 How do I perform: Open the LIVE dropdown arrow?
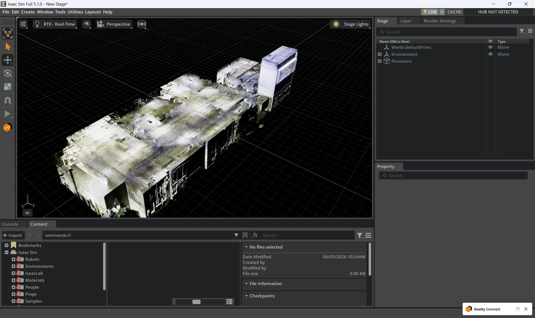point(442,12)
